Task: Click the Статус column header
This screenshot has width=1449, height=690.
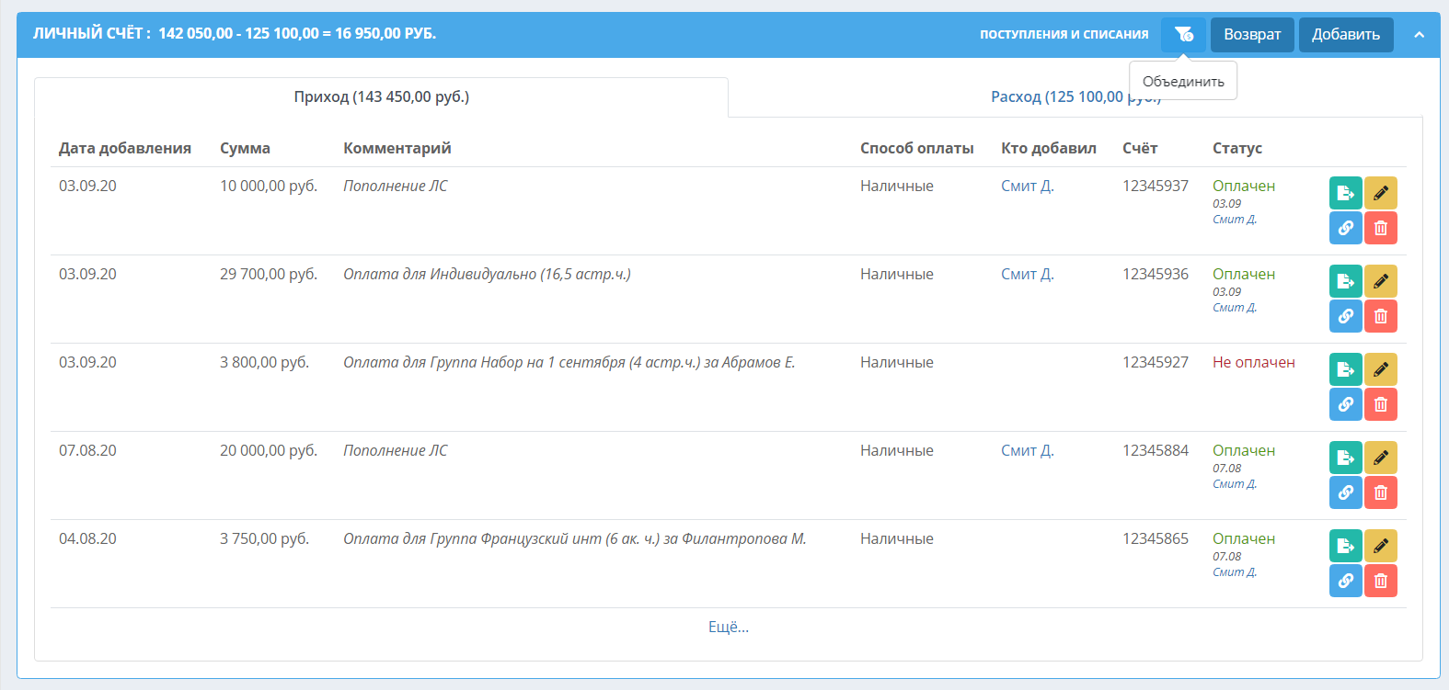Action: (x=1237, y=148)
